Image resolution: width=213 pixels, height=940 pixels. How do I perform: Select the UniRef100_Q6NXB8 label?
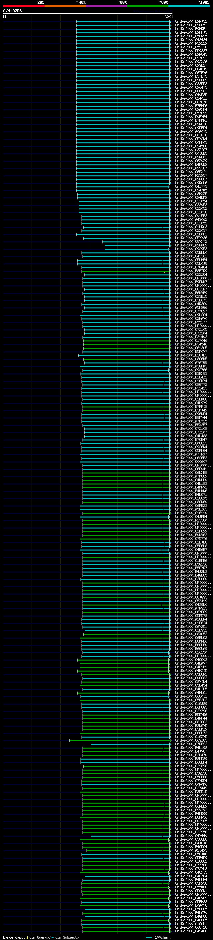[191, 473]
